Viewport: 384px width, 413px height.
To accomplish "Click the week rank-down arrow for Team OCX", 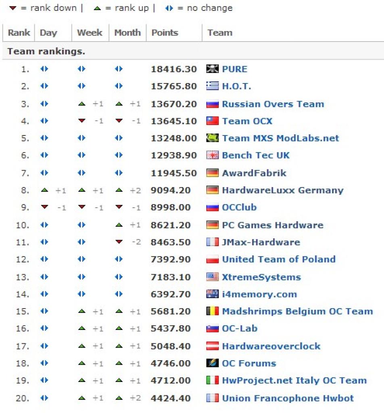I will click(82, 121).
